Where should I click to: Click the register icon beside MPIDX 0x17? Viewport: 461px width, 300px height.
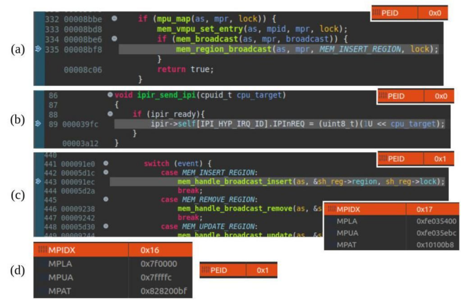[x=332, y=209]
